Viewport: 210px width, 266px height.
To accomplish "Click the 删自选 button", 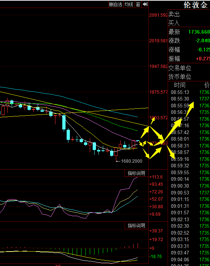I will 116,4.
